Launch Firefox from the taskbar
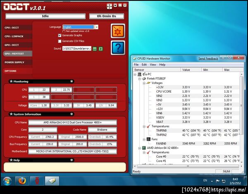248x194 pixels. click(x=22, y=181)
